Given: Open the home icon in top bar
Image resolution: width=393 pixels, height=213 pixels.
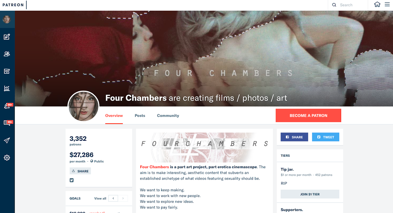Looking at the screenshot, I should (377, 5).
